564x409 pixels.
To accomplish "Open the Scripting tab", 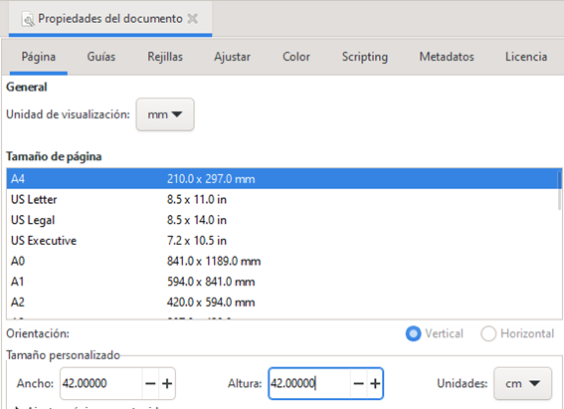I will [365, 57].
